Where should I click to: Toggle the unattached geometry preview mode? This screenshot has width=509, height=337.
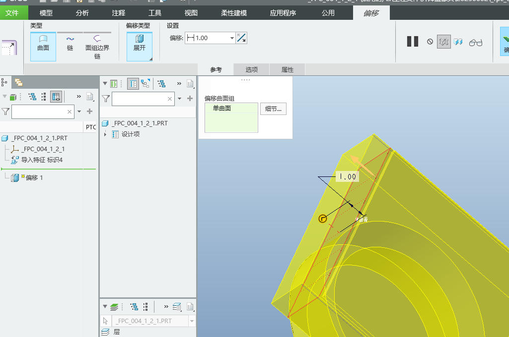click(443, 42)
